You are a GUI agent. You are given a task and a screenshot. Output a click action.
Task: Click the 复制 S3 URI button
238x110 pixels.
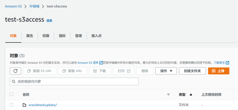pyautogui.click(x=40, y=71)
